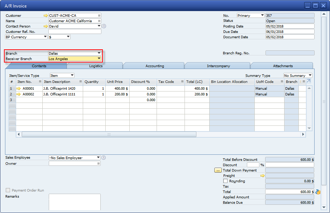
Task: Expand Receiver Branch dropdown showing Los Angeles
Action: 99,59
